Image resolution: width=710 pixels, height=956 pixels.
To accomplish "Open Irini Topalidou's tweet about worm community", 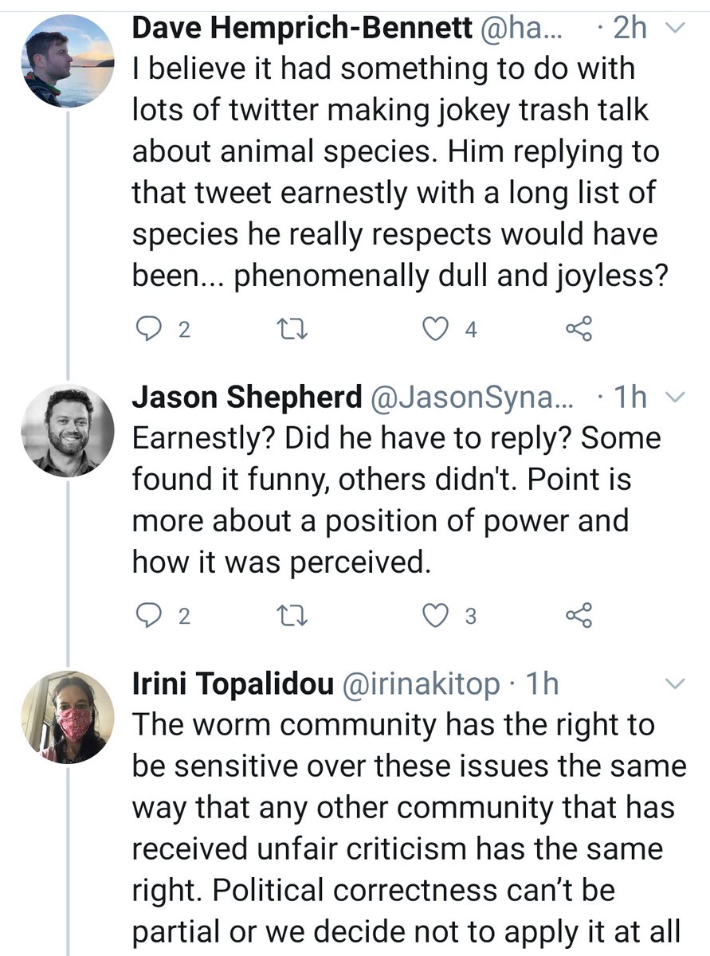I will coord(406,829).
